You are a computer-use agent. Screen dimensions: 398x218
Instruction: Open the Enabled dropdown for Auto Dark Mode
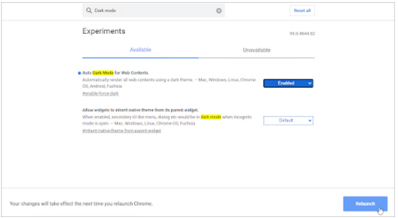click(288, 83)
